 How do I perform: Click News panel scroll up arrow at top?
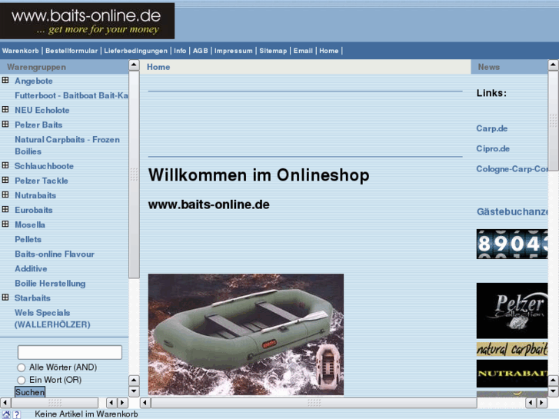coord(554,65)
